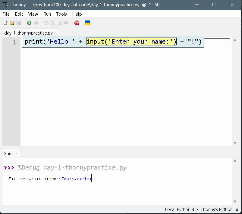Resume debugging toolbar icon
Viewport: 242px width, 214px height.
tap(66, 23)
